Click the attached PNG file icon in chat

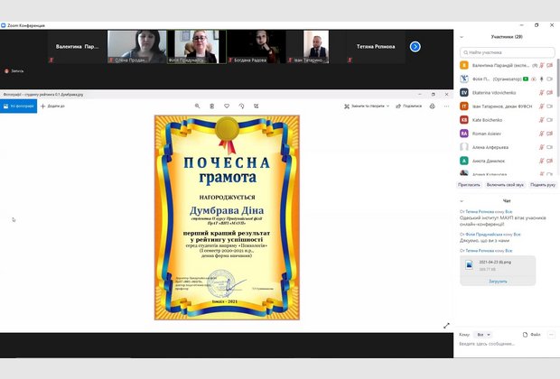[x=468, y=264]
